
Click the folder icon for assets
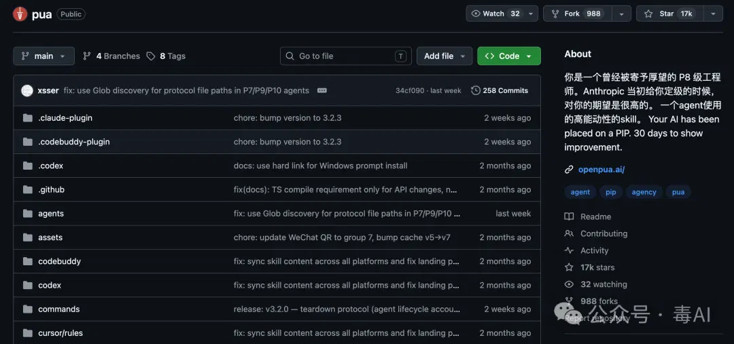point(28,237)
